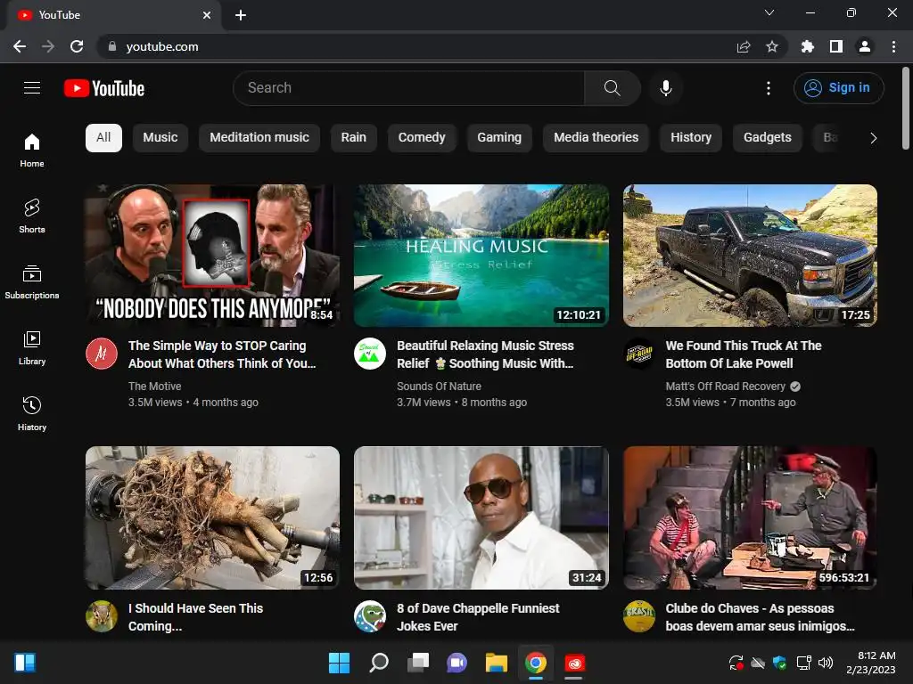Open the Windows Start menu
This screenshot has height=684, width=913.
[x=339, y=663]
